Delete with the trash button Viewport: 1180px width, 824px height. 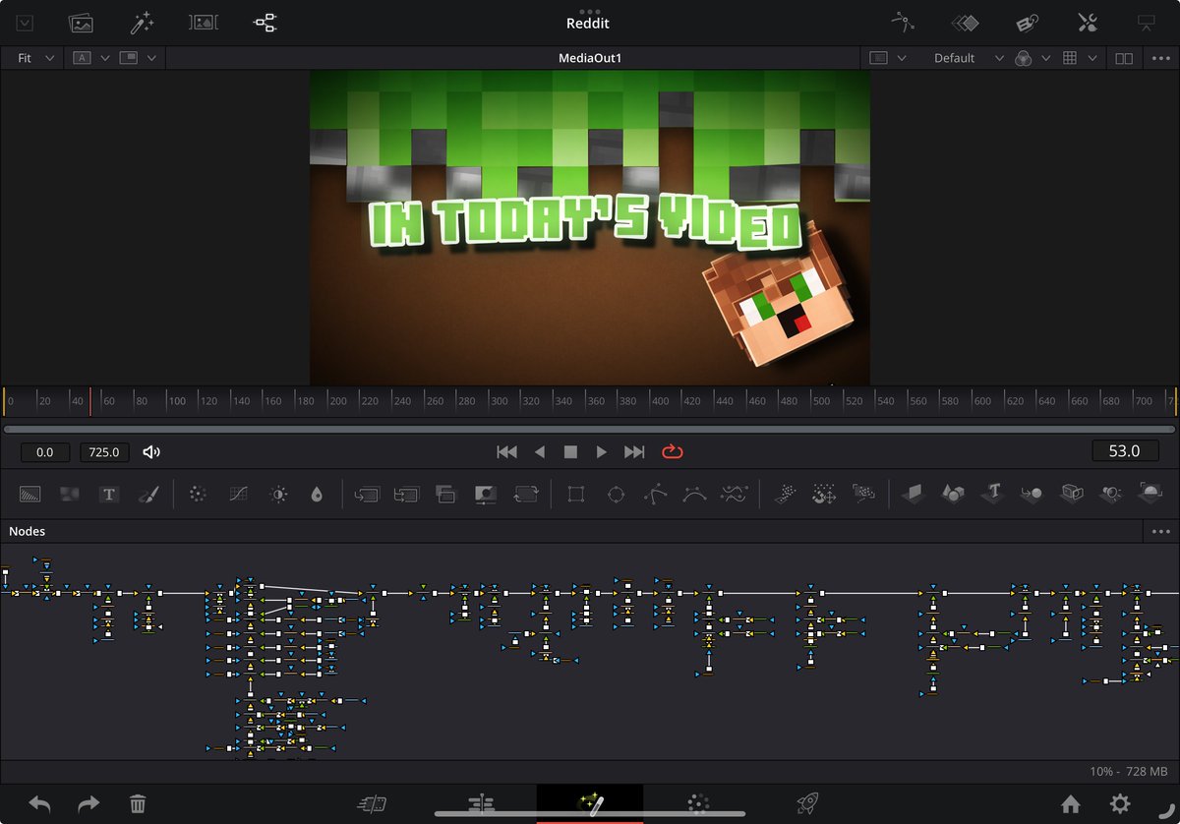click(x=139, y=804)
